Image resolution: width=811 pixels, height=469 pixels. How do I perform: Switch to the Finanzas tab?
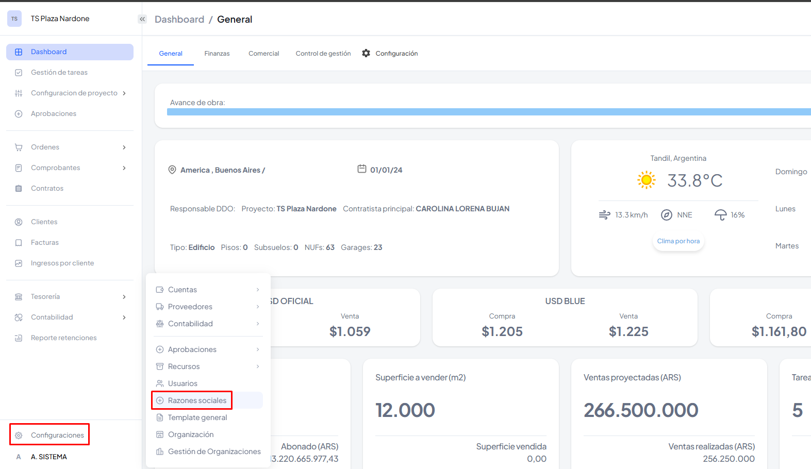(x=217, y=54)
